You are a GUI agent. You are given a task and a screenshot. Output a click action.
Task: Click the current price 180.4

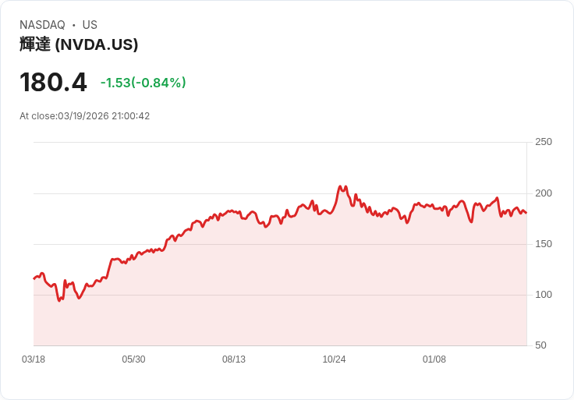53,83
